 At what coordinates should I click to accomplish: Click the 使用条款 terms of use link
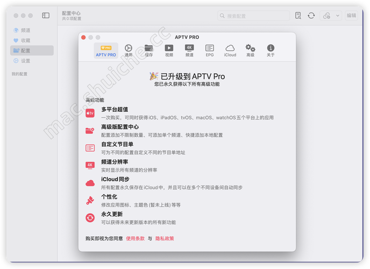pyautogui.click(x=136, y=238)
